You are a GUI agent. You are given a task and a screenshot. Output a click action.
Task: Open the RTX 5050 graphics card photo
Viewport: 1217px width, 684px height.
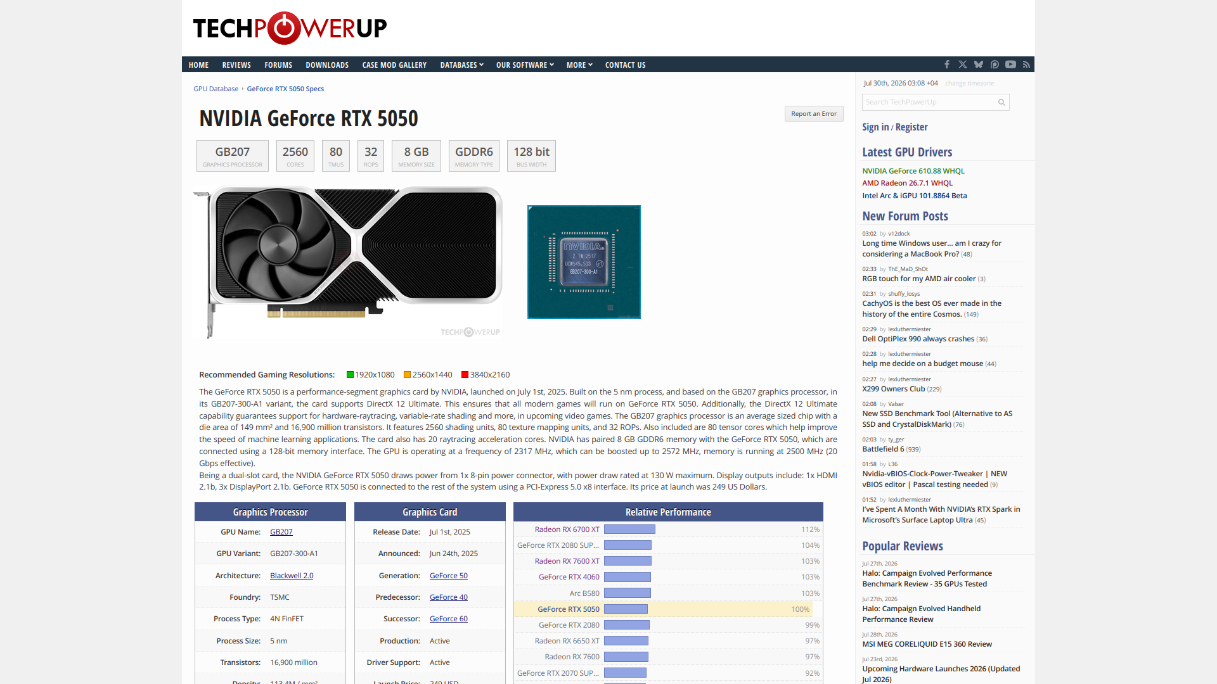pos(348,262)
